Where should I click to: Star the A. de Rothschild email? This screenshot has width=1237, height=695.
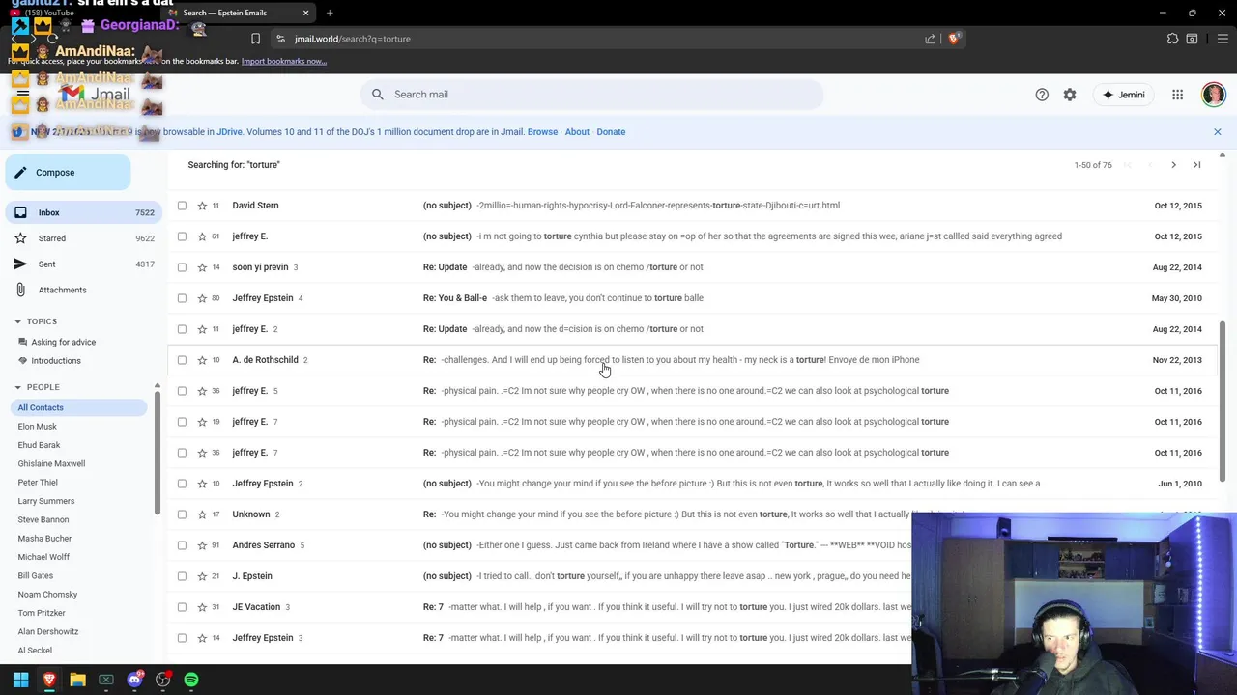tap(202, 360)
